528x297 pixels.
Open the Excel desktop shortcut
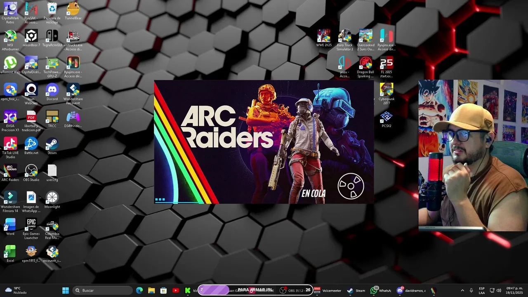click(x=10, y=254)
